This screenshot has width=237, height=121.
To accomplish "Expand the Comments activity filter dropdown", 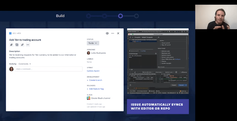I will (25, 64).
